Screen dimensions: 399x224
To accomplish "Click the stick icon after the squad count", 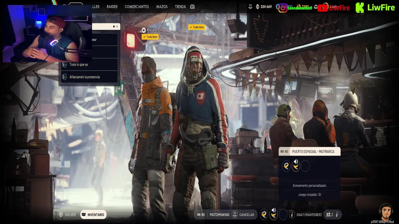I will [337, 215].
